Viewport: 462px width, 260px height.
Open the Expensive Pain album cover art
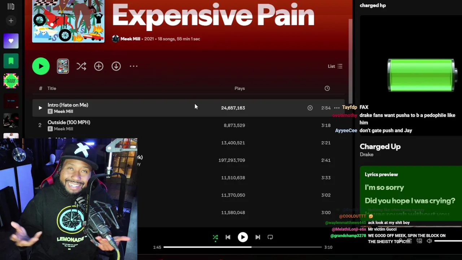tap(68, 21)
